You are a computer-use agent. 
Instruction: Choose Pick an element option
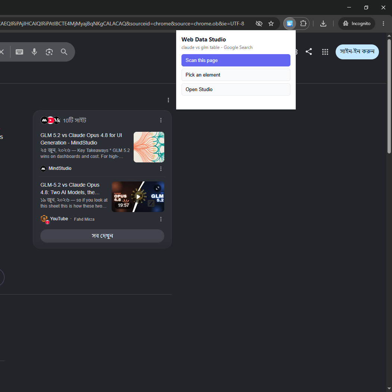click(236, 75)
